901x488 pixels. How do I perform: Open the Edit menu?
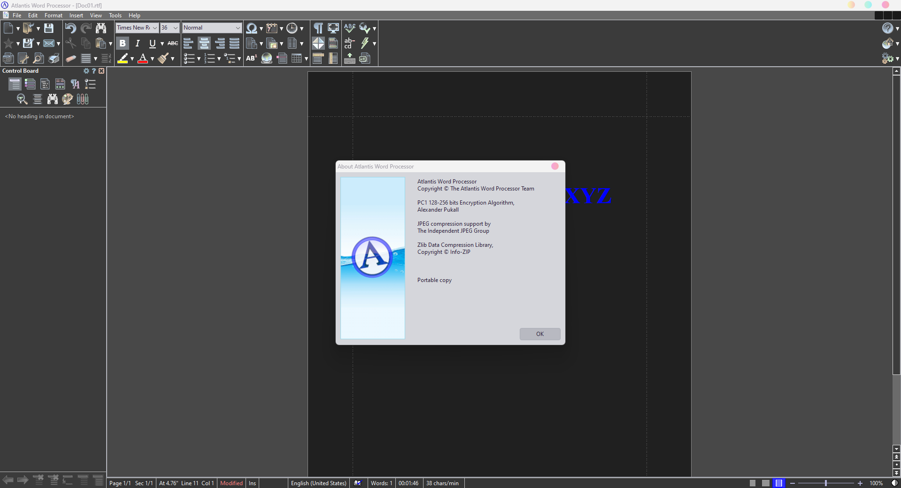pyautogui.click(x=33, y=15)
